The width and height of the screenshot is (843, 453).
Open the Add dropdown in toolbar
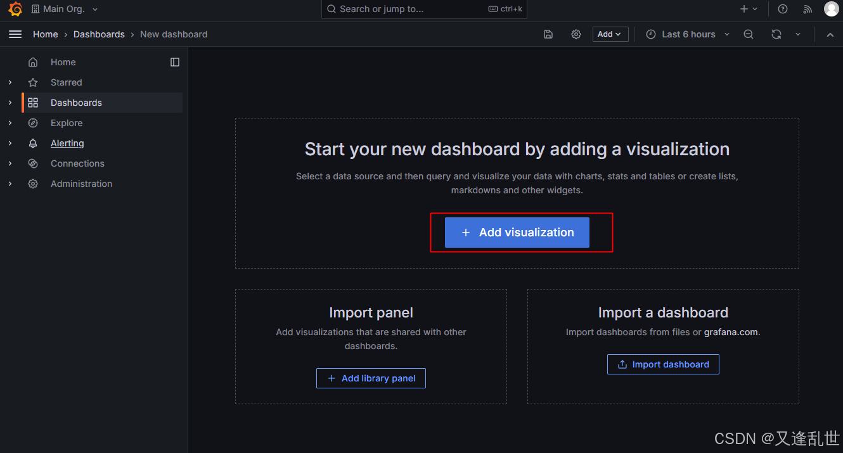click(x=610, y=34)
